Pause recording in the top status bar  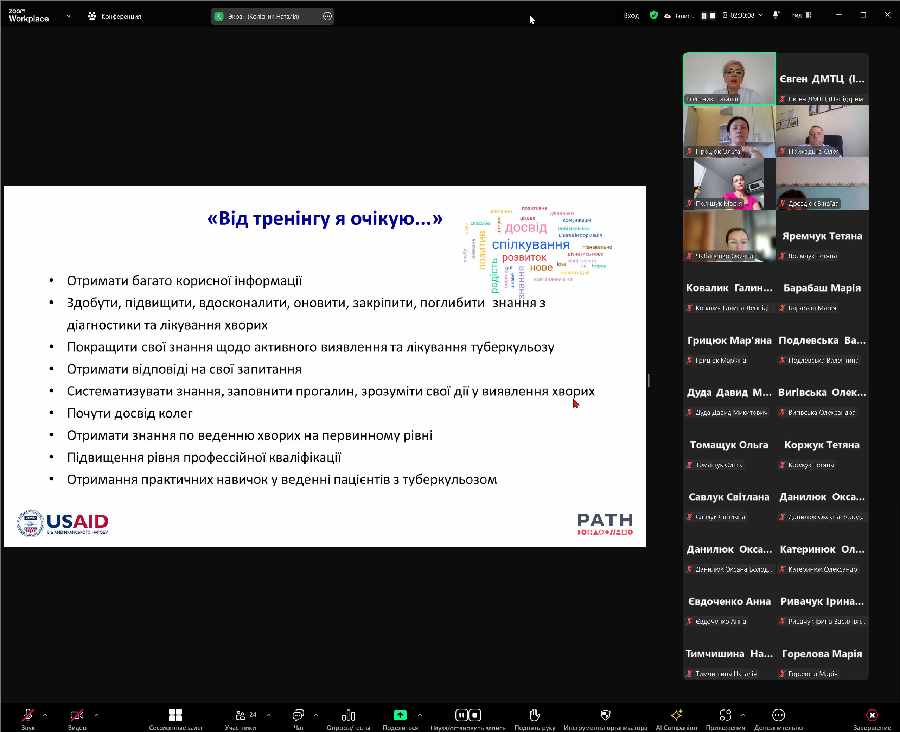click(x=704, y=16)
